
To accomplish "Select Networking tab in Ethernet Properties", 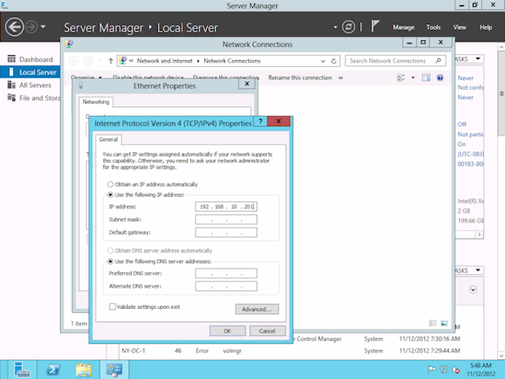I will pos(95,102).
